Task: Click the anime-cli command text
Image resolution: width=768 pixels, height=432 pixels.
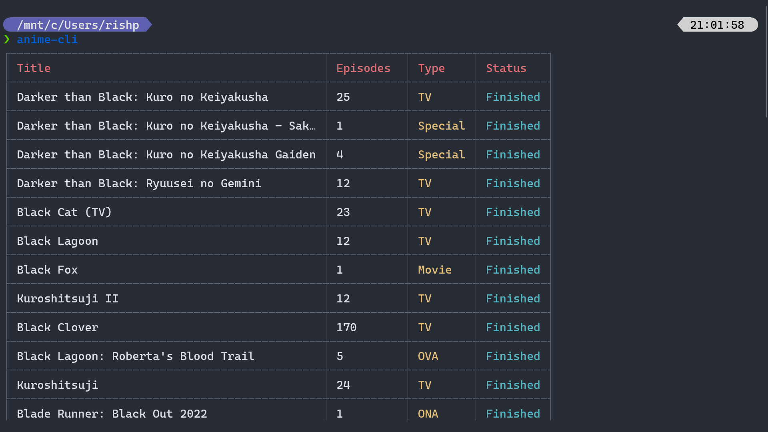Action: point(47,39)
